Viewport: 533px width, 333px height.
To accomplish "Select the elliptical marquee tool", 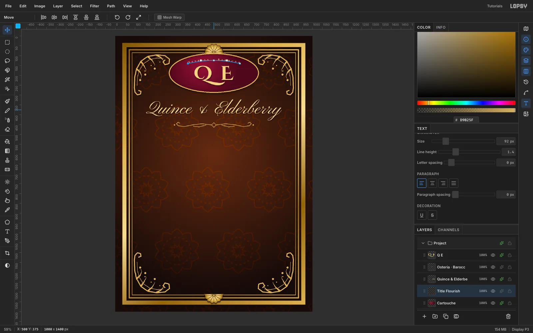I will pyautogui.click(x=7, y=52).
